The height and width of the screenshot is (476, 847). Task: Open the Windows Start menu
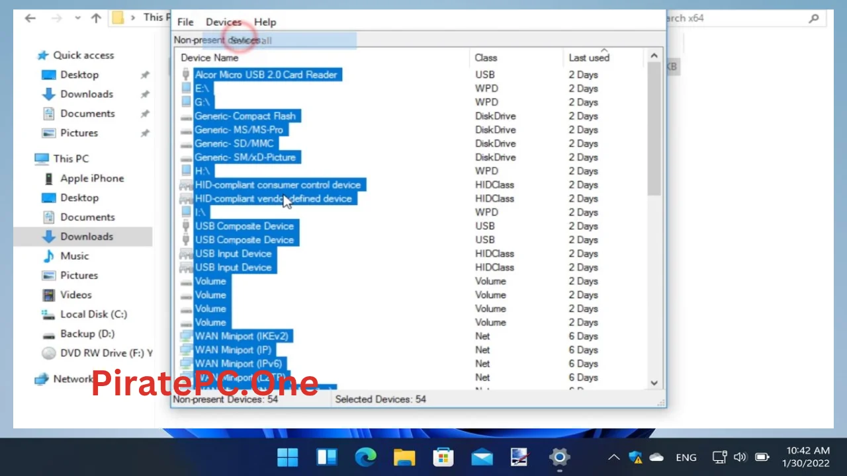pos(288,457)
